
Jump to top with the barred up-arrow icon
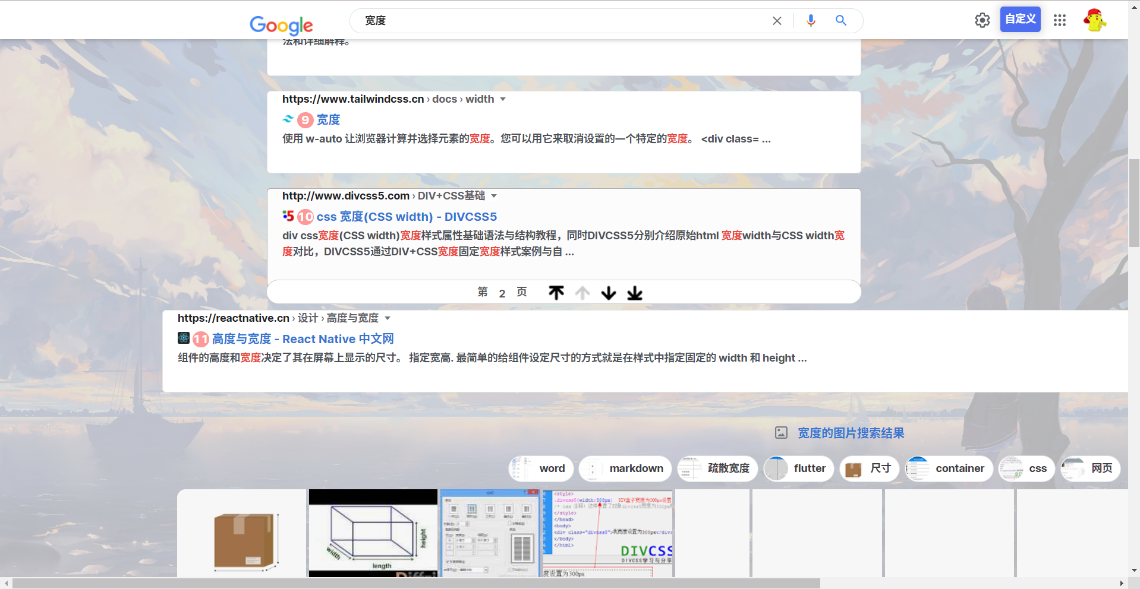[556, 293]
